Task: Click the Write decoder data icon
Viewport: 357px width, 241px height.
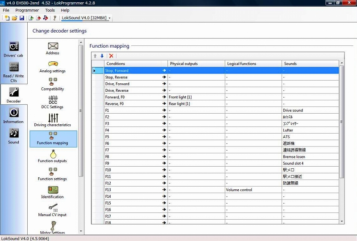Action: pos(38,18)
